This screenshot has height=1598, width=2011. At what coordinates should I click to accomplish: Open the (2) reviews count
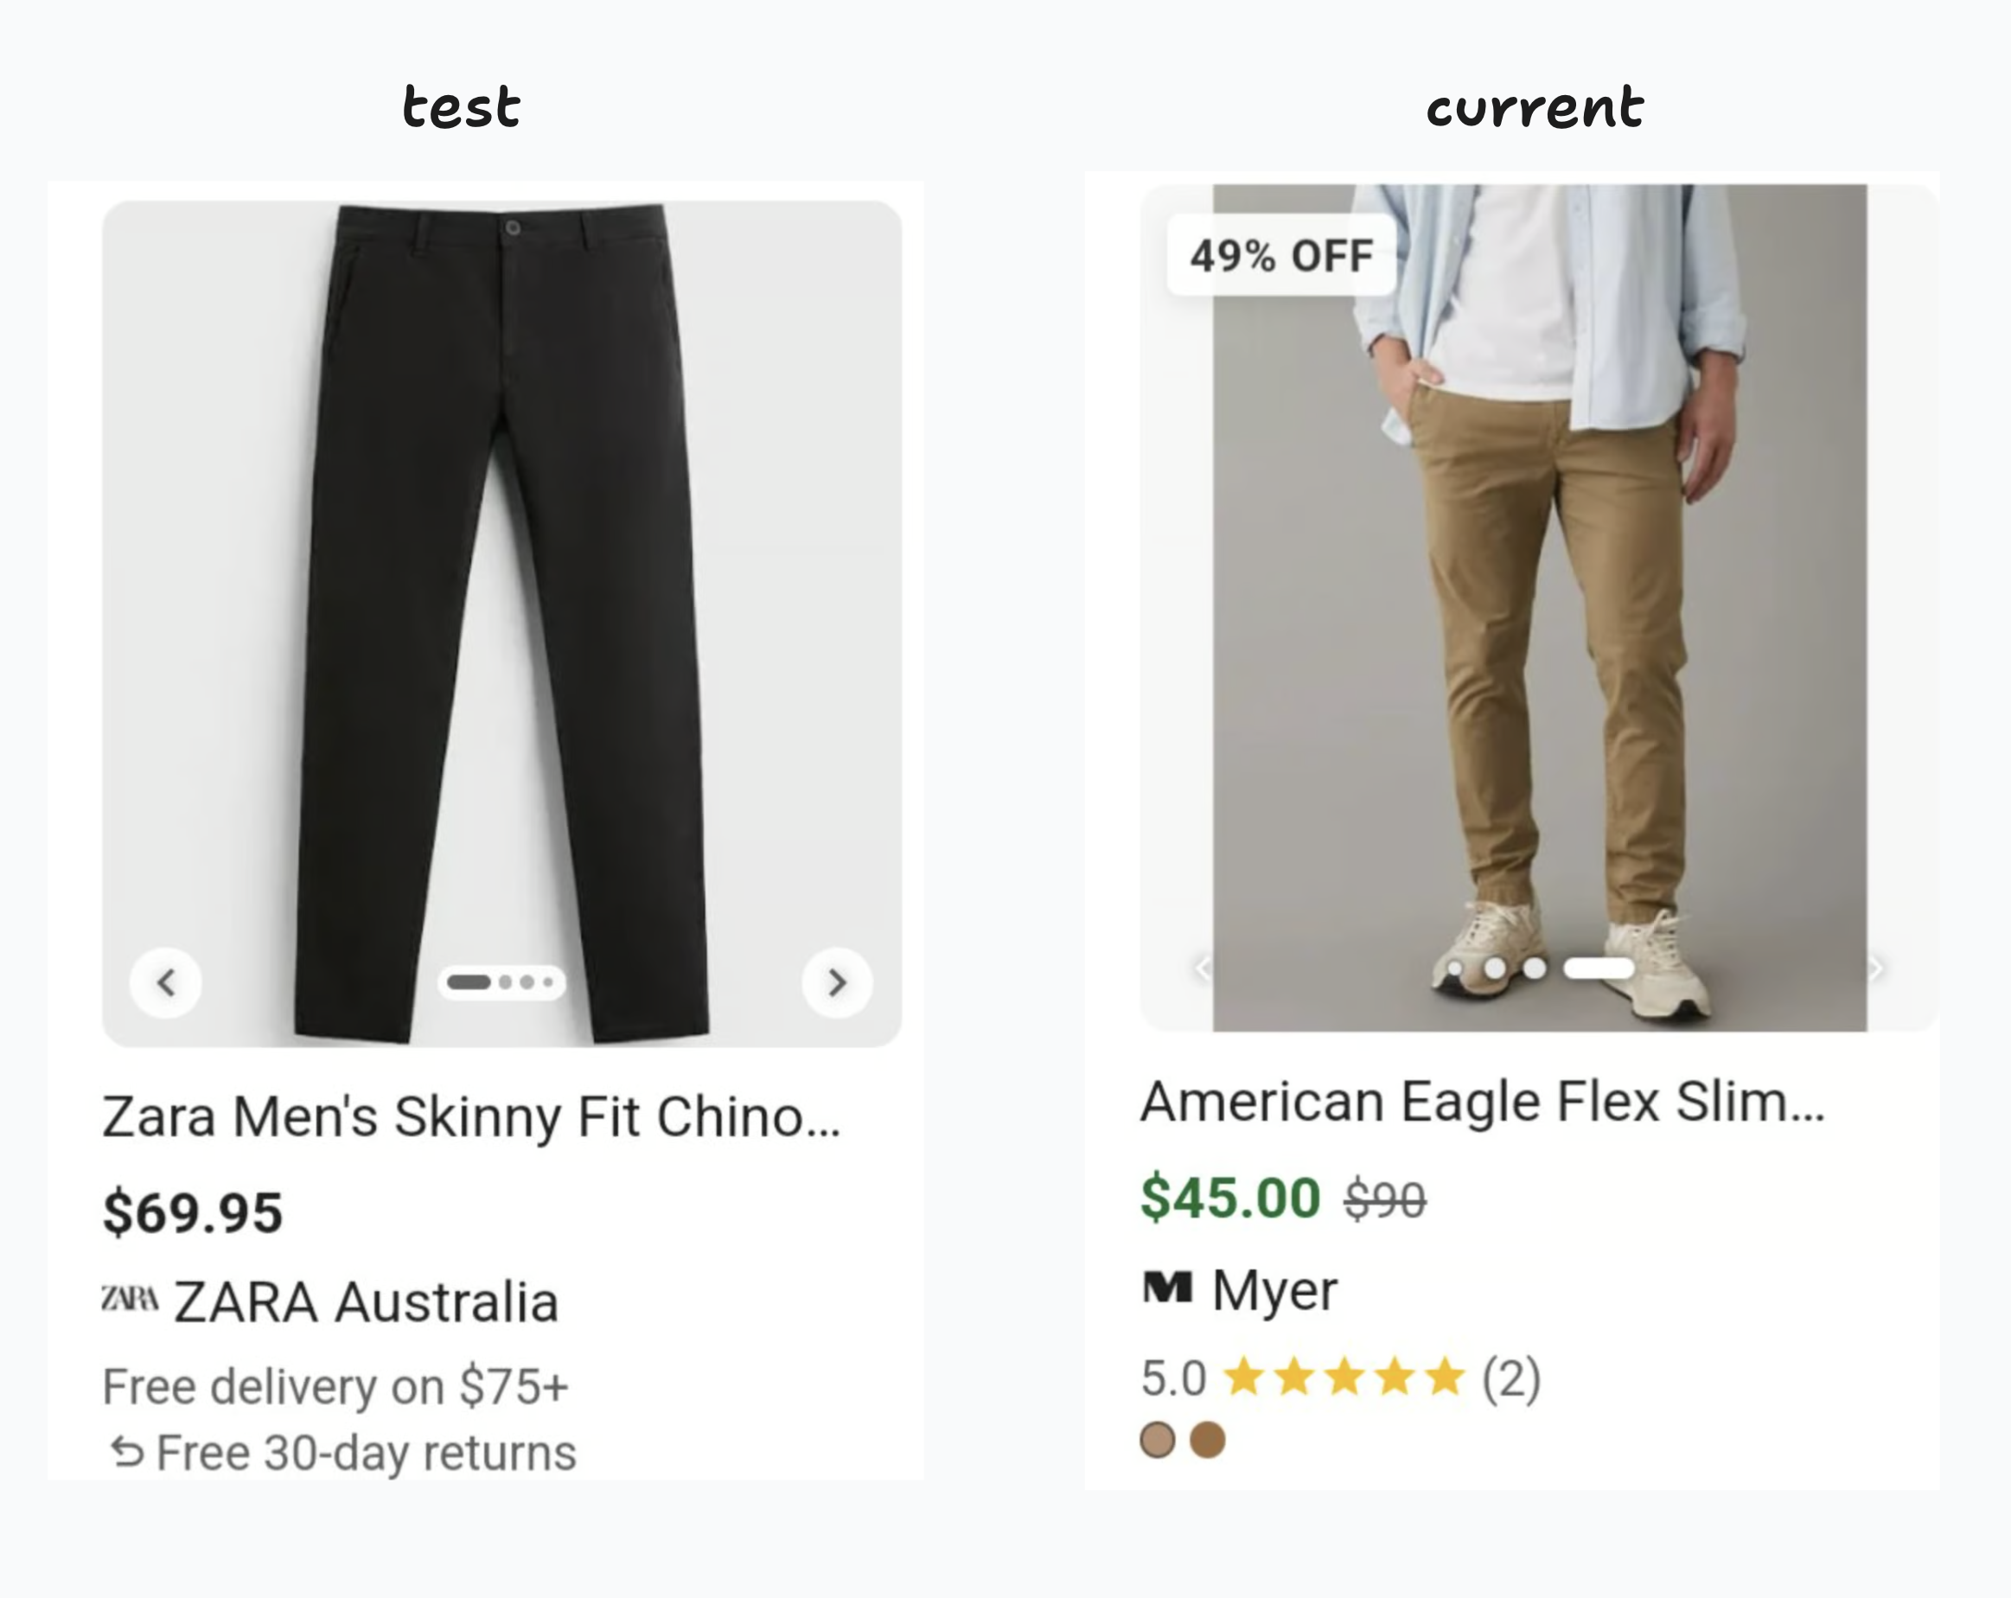coord(1512,1377)
